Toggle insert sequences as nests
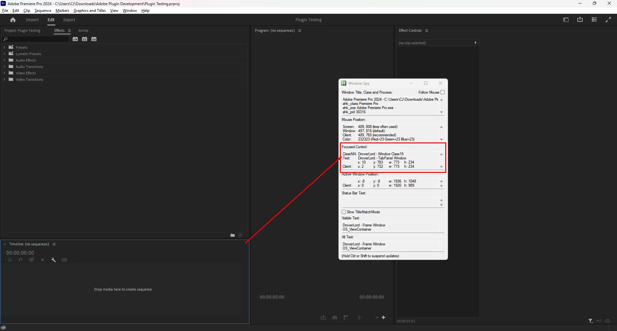Viewport: 617px width, 331px height. coord(10,260)
